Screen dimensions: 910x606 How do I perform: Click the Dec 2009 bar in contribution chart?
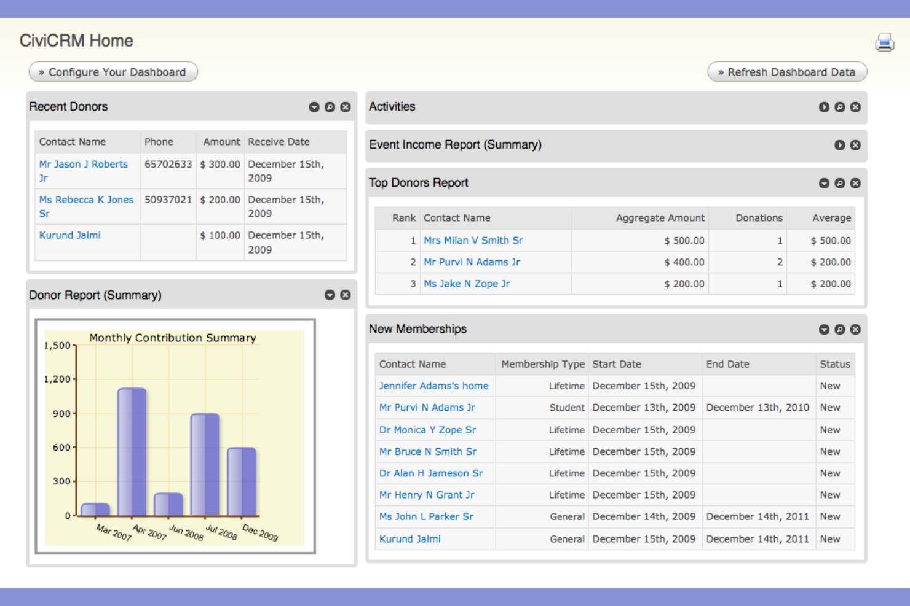pos(241,481)
